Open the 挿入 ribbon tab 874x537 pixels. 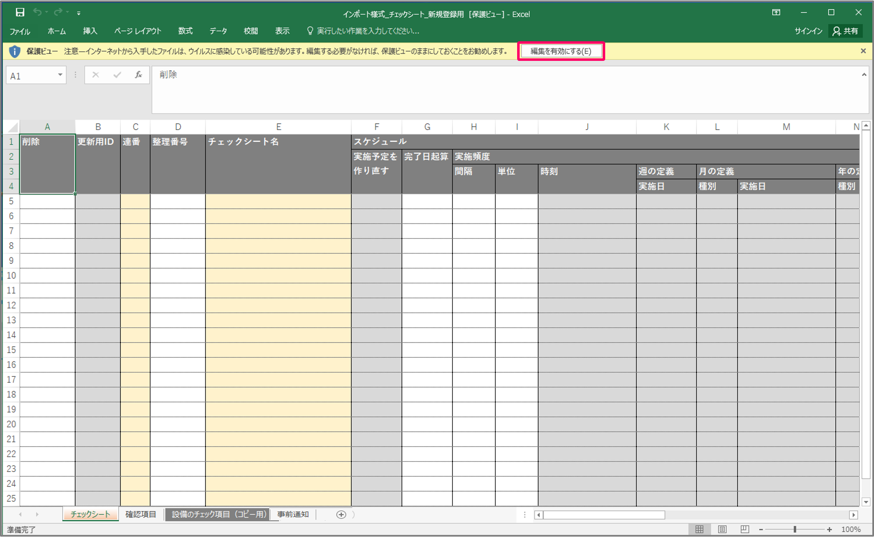[x=90, y=31]
